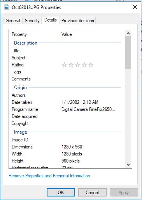This screenshot has width=142, height=200.
Task: Click the Description section heading
Action: click(x=26, y=43)
